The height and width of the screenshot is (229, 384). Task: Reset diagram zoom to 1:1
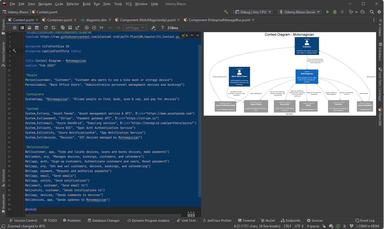coord(101,28)
